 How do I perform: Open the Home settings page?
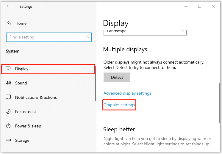(x=21, y=23)
